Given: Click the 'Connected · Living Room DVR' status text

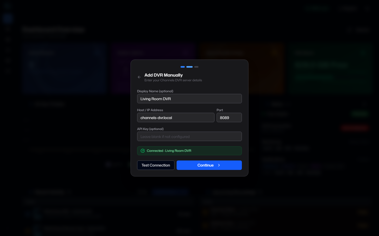Looking at the screenshot, I should click(169, 151).
